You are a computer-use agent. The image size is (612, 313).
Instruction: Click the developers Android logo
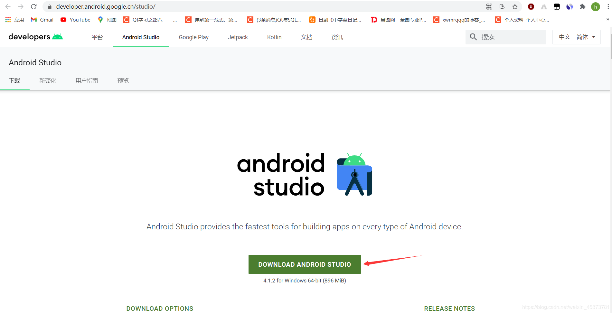(x=35, y=37)
